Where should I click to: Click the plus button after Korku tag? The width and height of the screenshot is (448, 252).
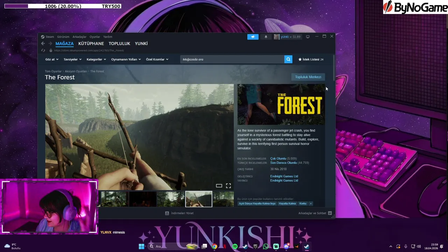coord(310,203)
